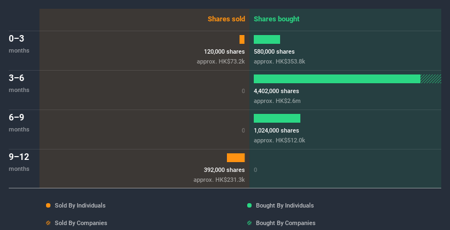
Task: Select the Bought By Companies legend label
Action: [286, 223]
